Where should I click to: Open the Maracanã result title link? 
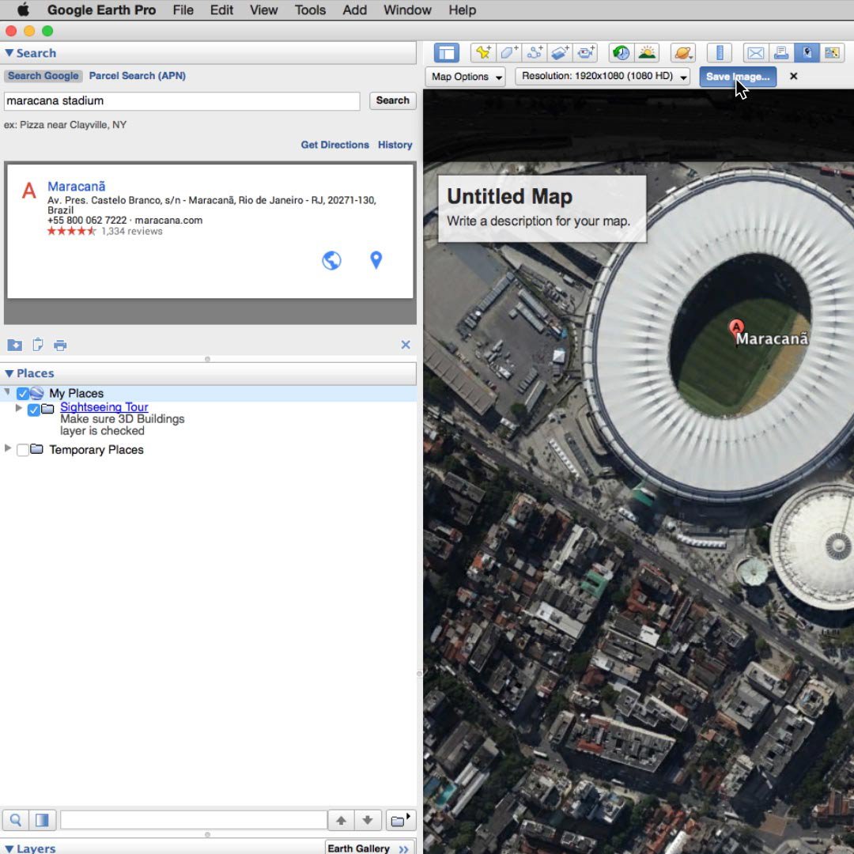tap(76, 187)
